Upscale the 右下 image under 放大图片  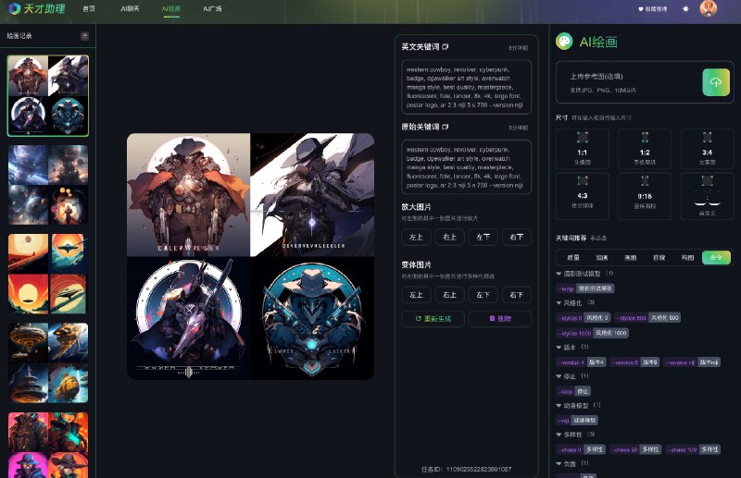point(517,237)
